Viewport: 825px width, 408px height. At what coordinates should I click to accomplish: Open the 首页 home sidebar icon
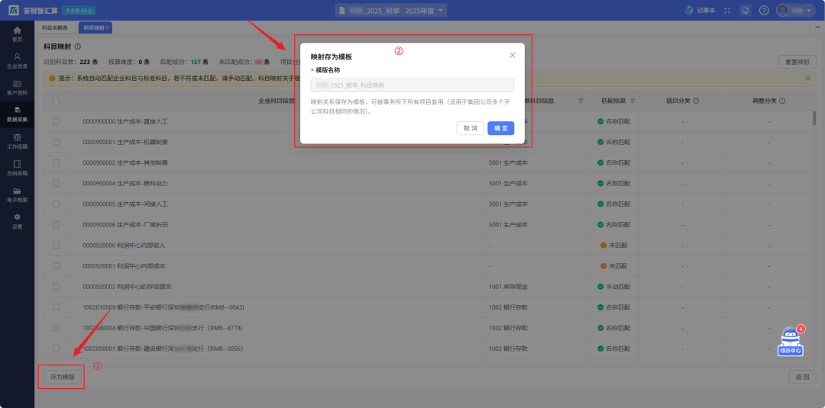pyautogui.click(x=17, y=34)
